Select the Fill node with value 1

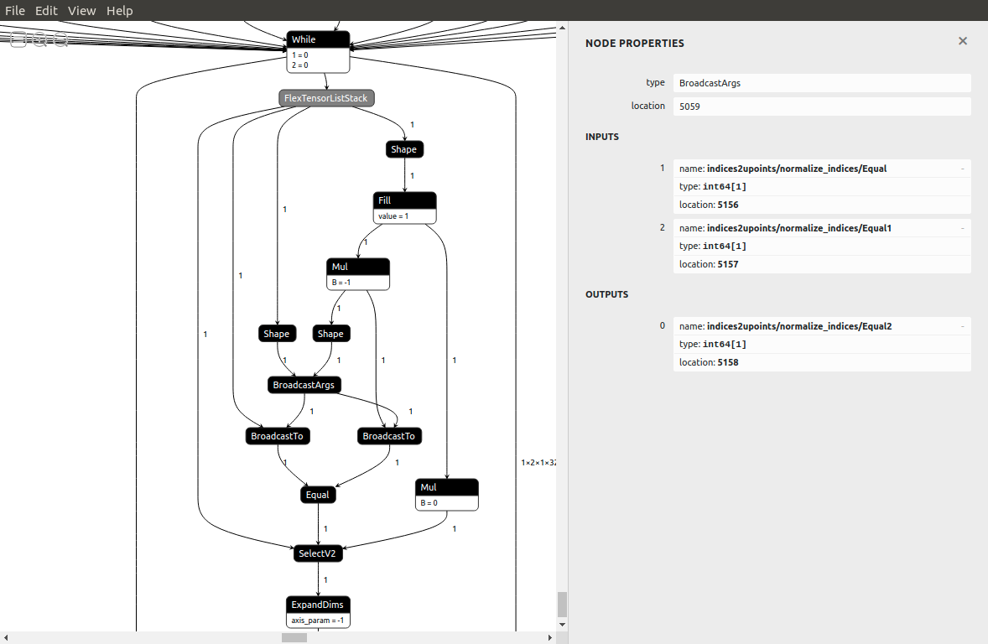(x=404, y=200)
